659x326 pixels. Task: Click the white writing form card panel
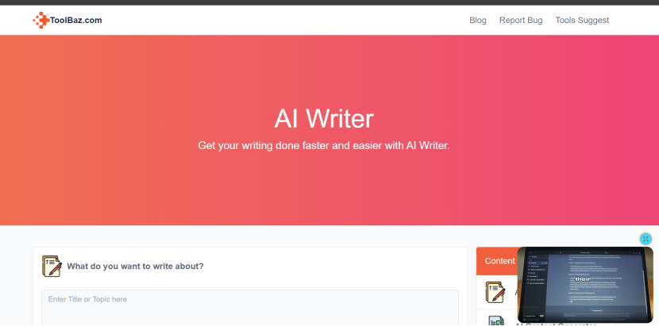pyautogui.click(x=250, y=286)
